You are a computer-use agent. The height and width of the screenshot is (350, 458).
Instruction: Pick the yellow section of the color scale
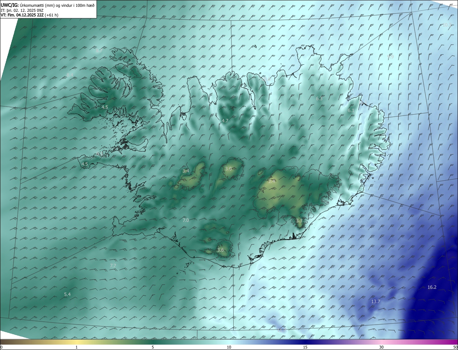pyautogui.click(x=77, y=342)
